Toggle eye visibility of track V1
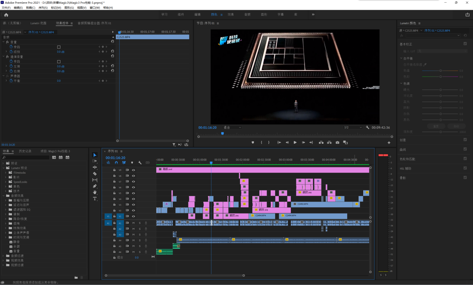This screenshot has width=473, height=285. pos(133,216)
